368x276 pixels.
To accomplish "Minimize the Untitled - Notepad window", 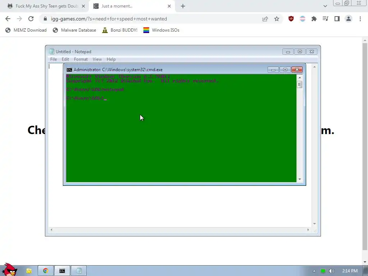I will pyautogui.click(x=288, y=52).
